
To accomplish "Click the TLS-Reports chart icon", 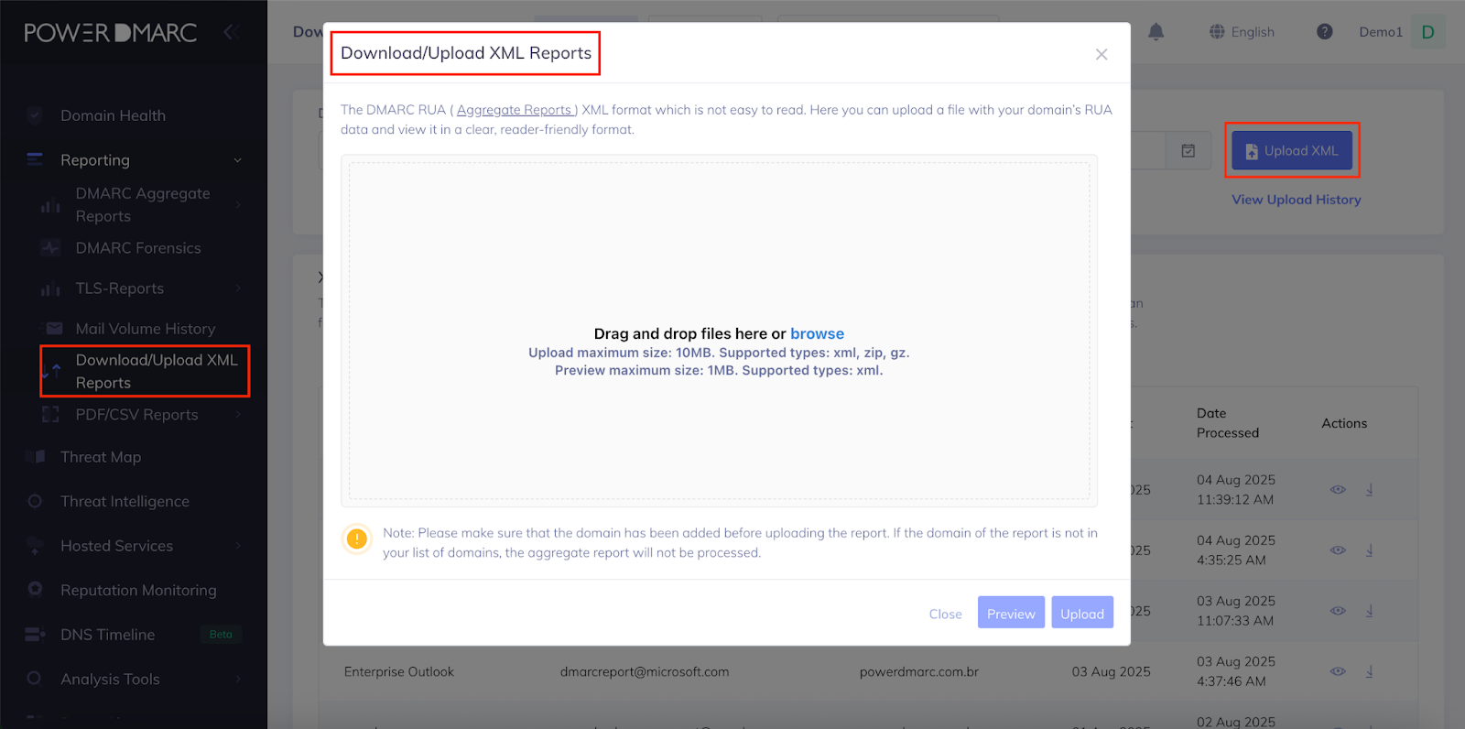I will coord(50,289).
